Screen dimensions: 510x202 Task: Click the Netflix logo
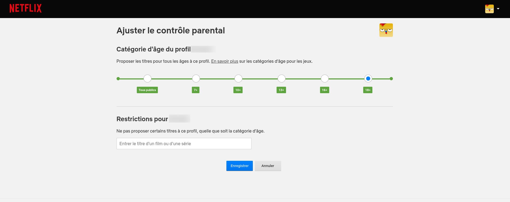point(26,8)
